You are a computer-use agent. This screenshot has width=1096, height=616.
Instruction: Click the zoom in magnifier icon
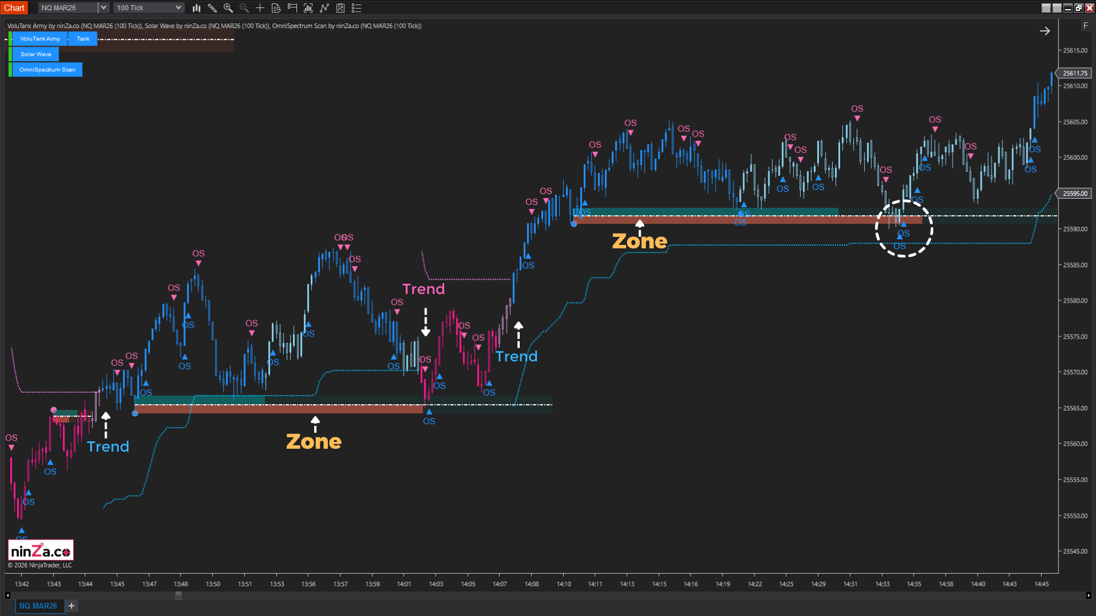pyautogui.click(x=228, y=8)
